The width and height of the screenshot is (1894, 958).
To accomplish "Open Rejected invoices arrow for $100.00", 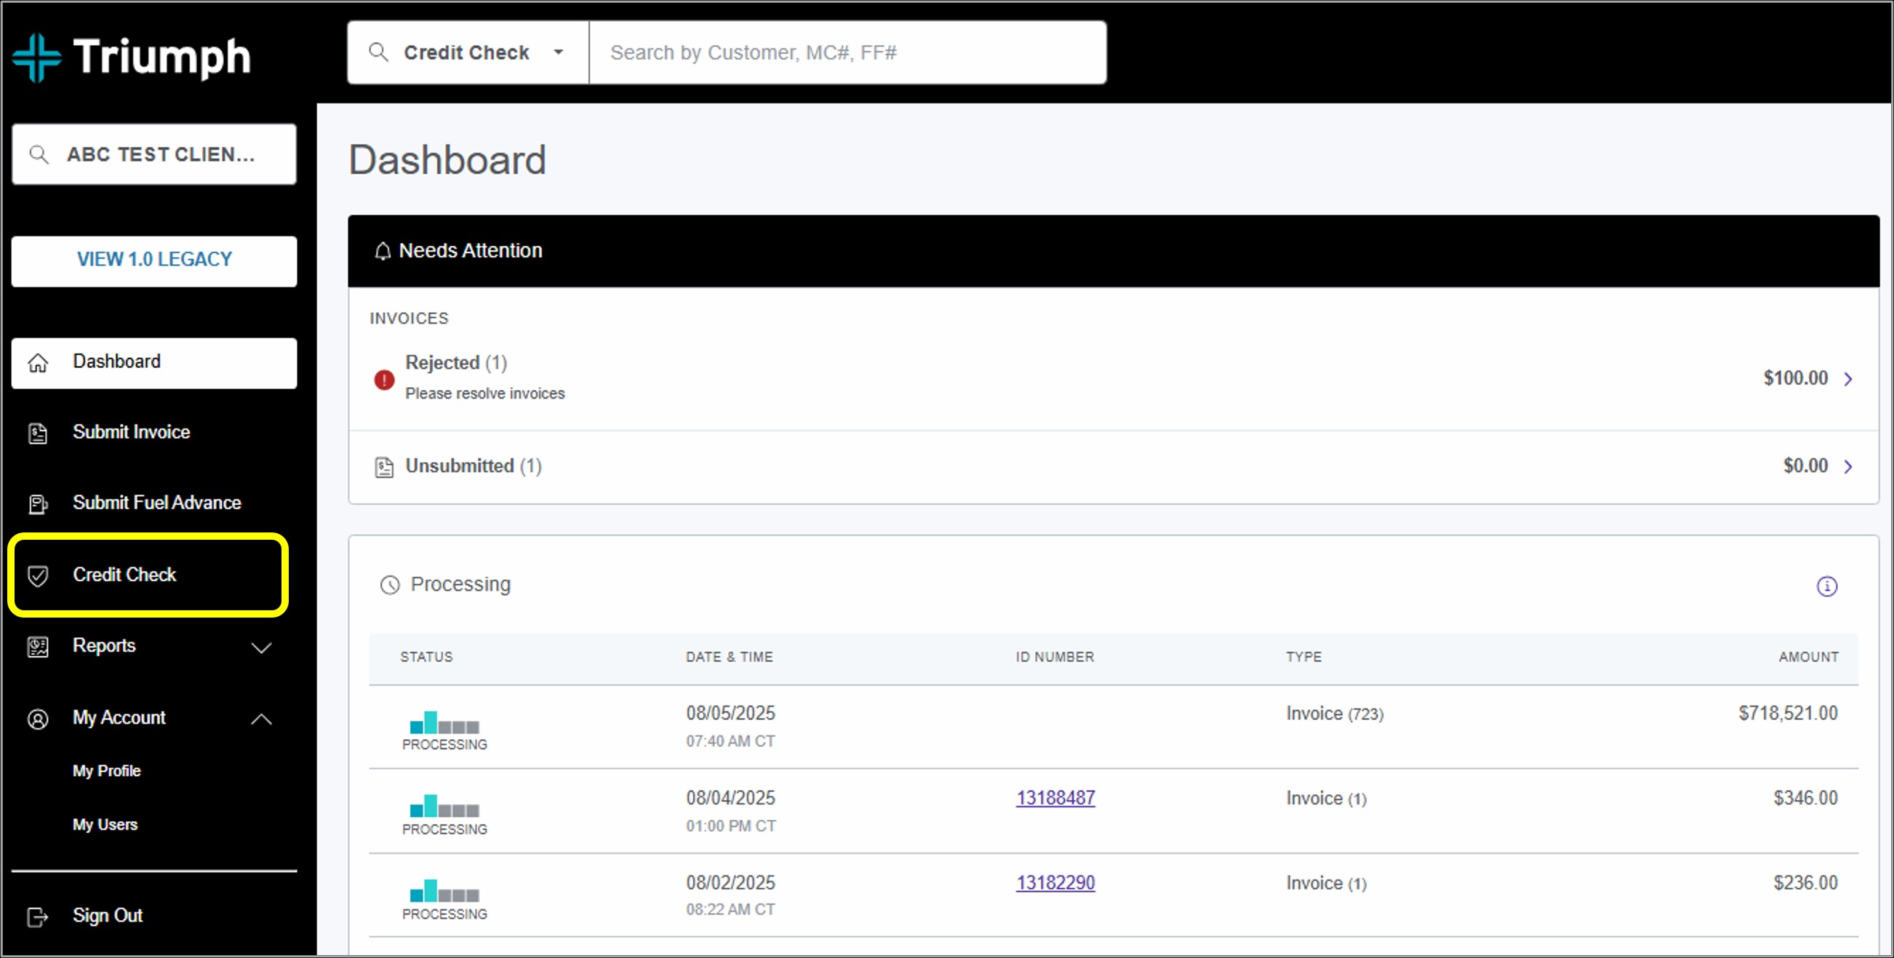I will (x=1847, y=380).
